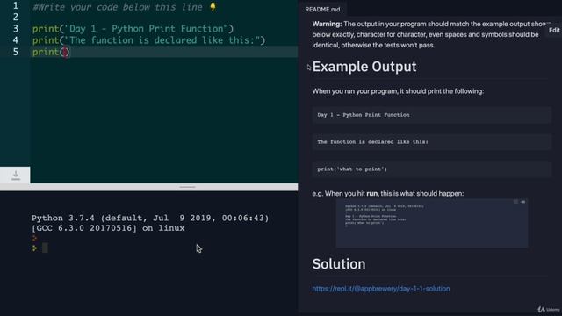Click "e.g. When you hit run" sentence
Screen dimensions: 562x316
coord(388,193)
